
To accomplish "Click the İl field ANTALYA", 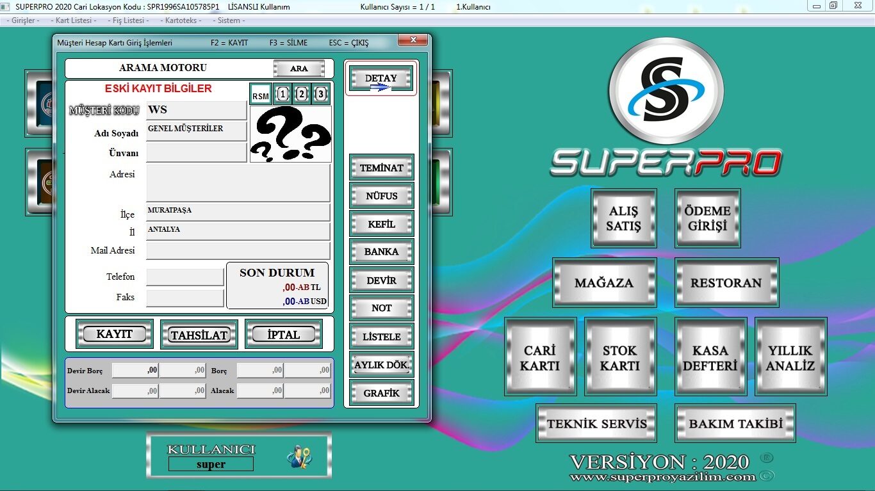I will [238, 231].
